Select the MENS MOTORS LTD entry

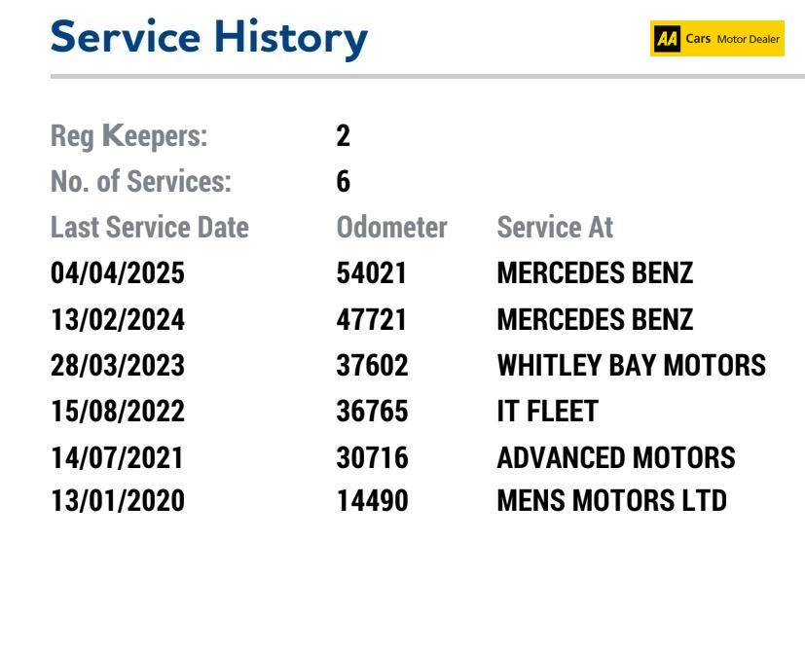[611, 502]
